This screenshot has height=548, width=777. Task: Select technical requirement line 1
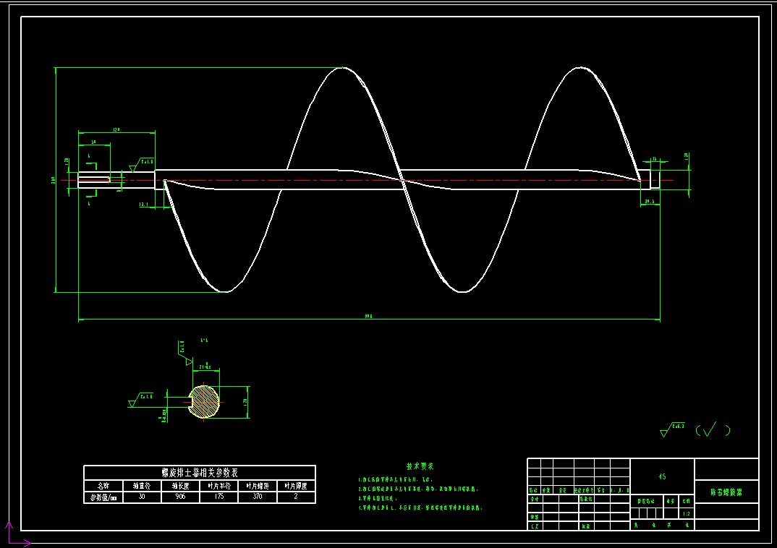click(396, 480)
